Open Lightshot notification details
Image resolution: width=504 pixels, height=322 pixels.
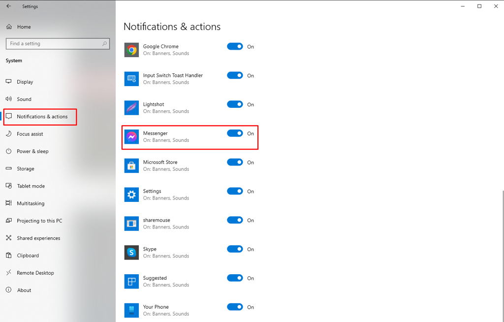click(x=166, y=108)
